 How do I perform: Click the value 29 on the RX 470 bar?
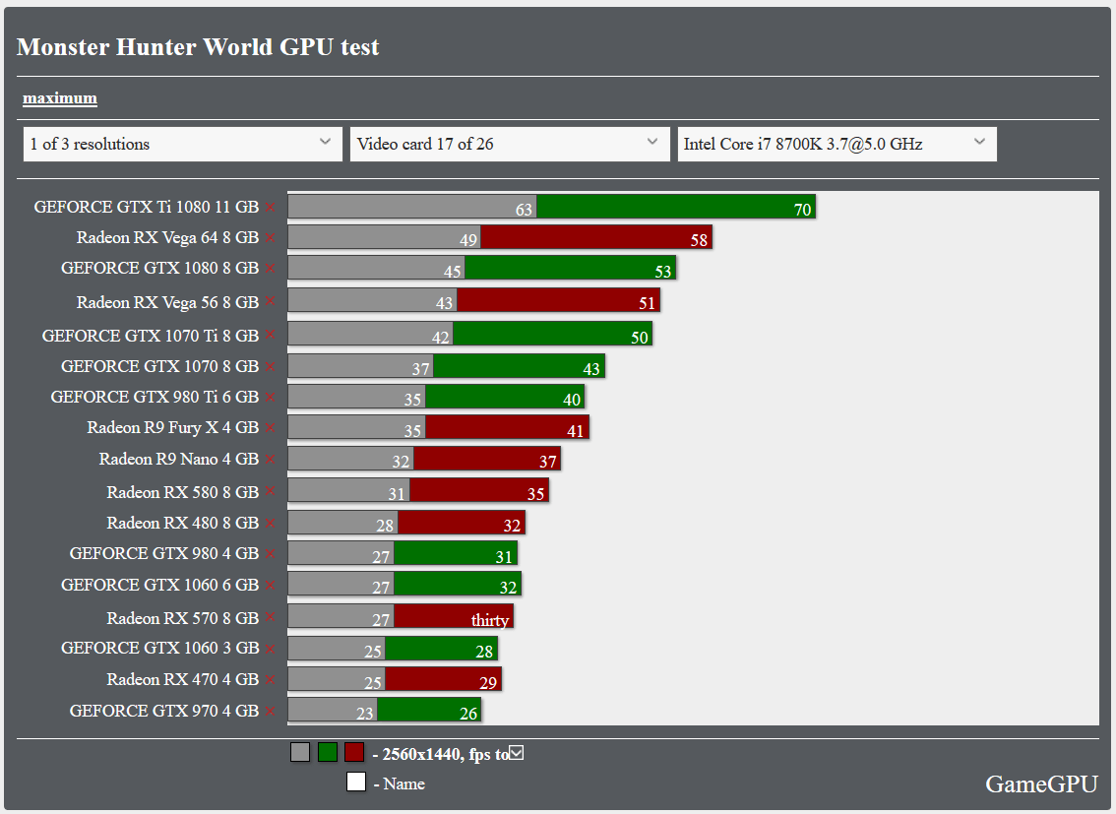[x=488, y=683]
